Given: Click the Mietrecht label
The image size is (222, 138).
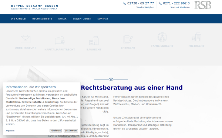Looking at the screenshot, I should [x=196, y=46].
